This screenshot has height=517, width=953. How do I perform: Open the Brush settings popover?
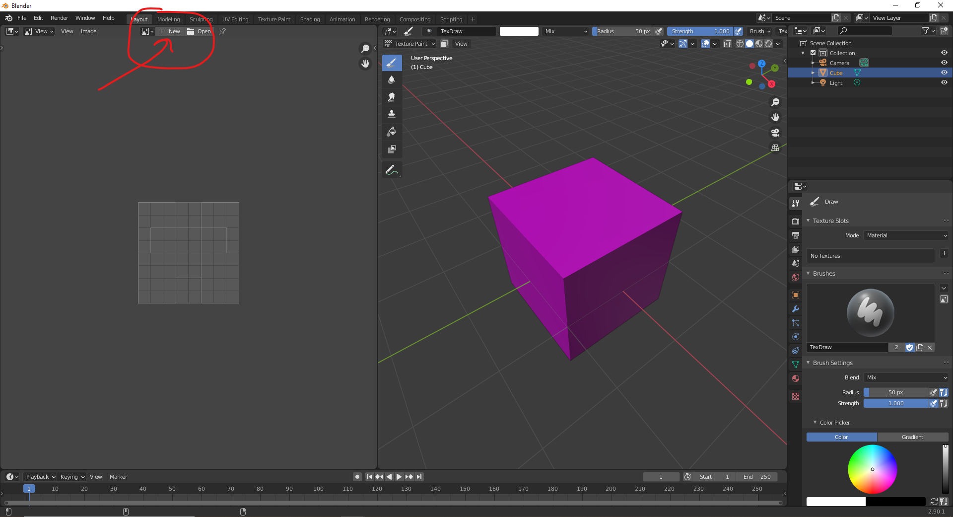(760, 31)
